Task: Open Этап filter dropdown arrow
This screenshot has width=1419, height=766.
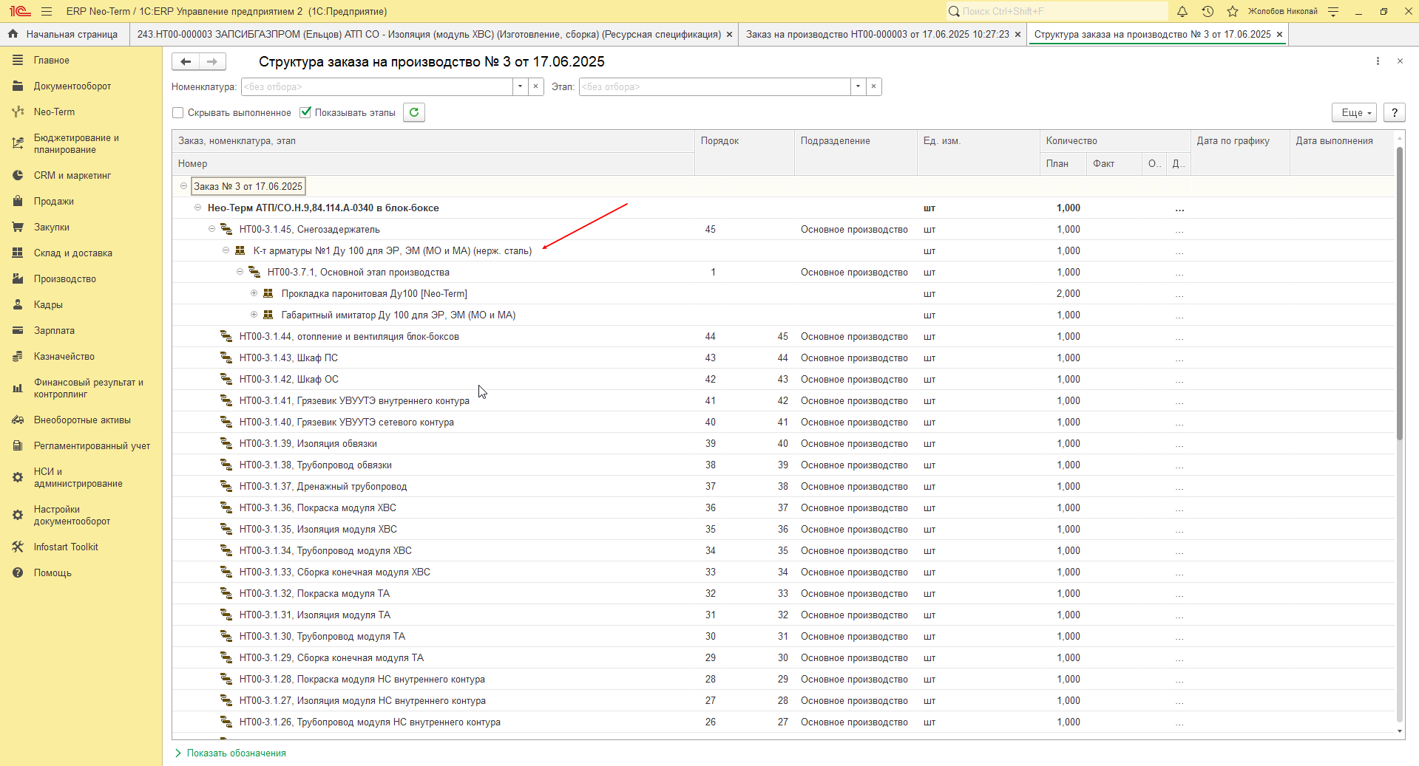Action: point(858,87)
